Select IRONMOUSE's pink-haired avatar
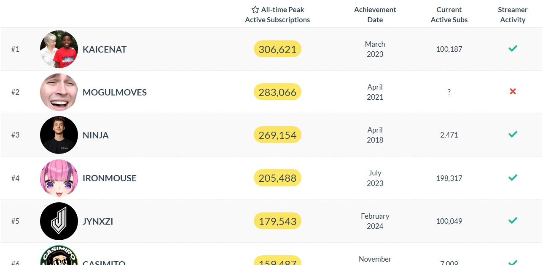The height and width of the screenshot is (265, 559). click(x=59, y=178)
